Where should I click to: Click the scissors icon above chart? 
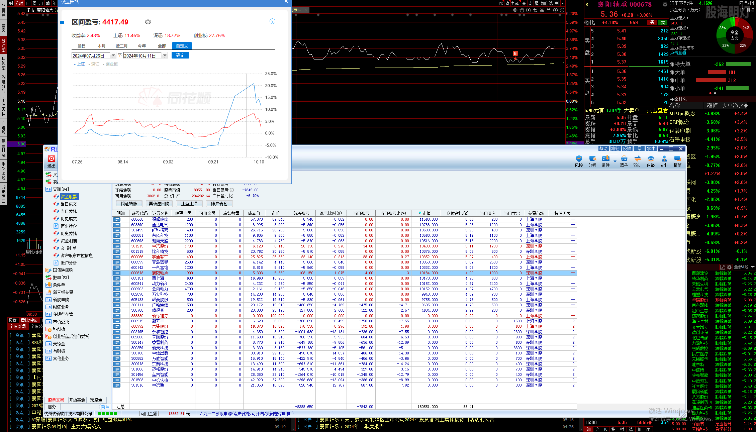[542, 10]
